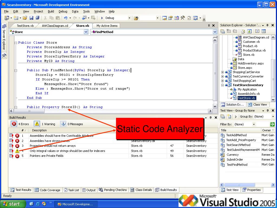Viewport: 277px width, 208px height.
Task: Click the View Code icon in Solution Explorer
Action: (x=257, y=31)
